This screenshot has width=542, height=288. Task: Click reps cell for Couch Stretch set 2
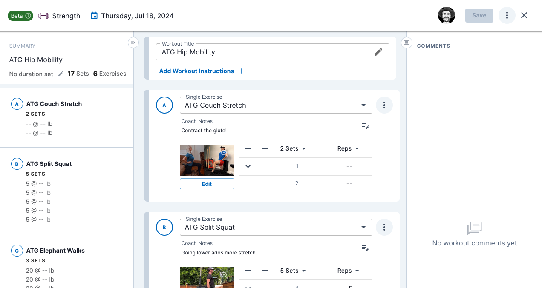click(349, 183)
